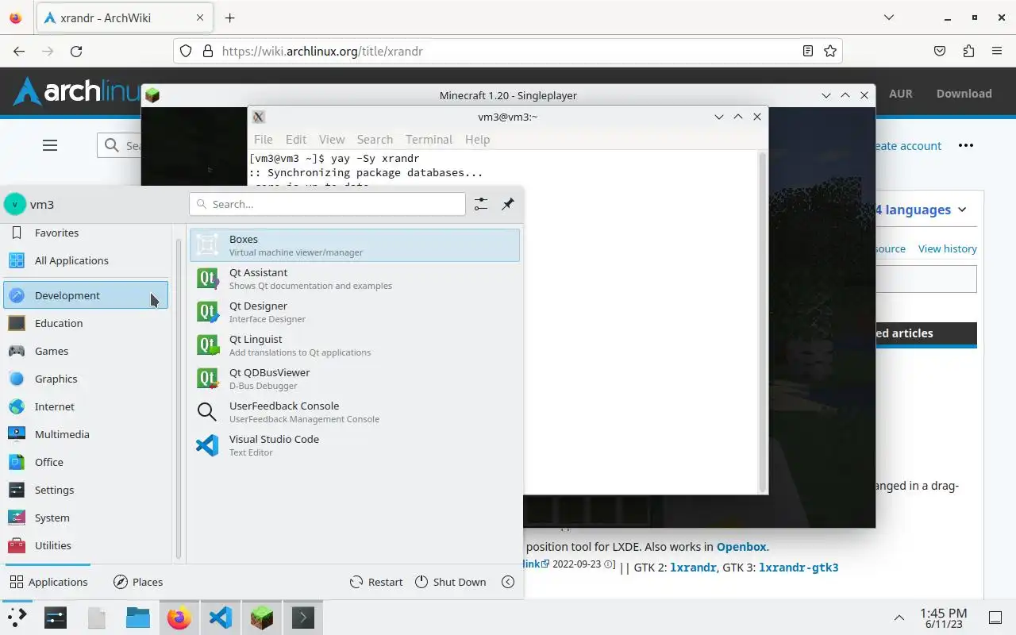Open the terminal File menu

click(263, 139)
